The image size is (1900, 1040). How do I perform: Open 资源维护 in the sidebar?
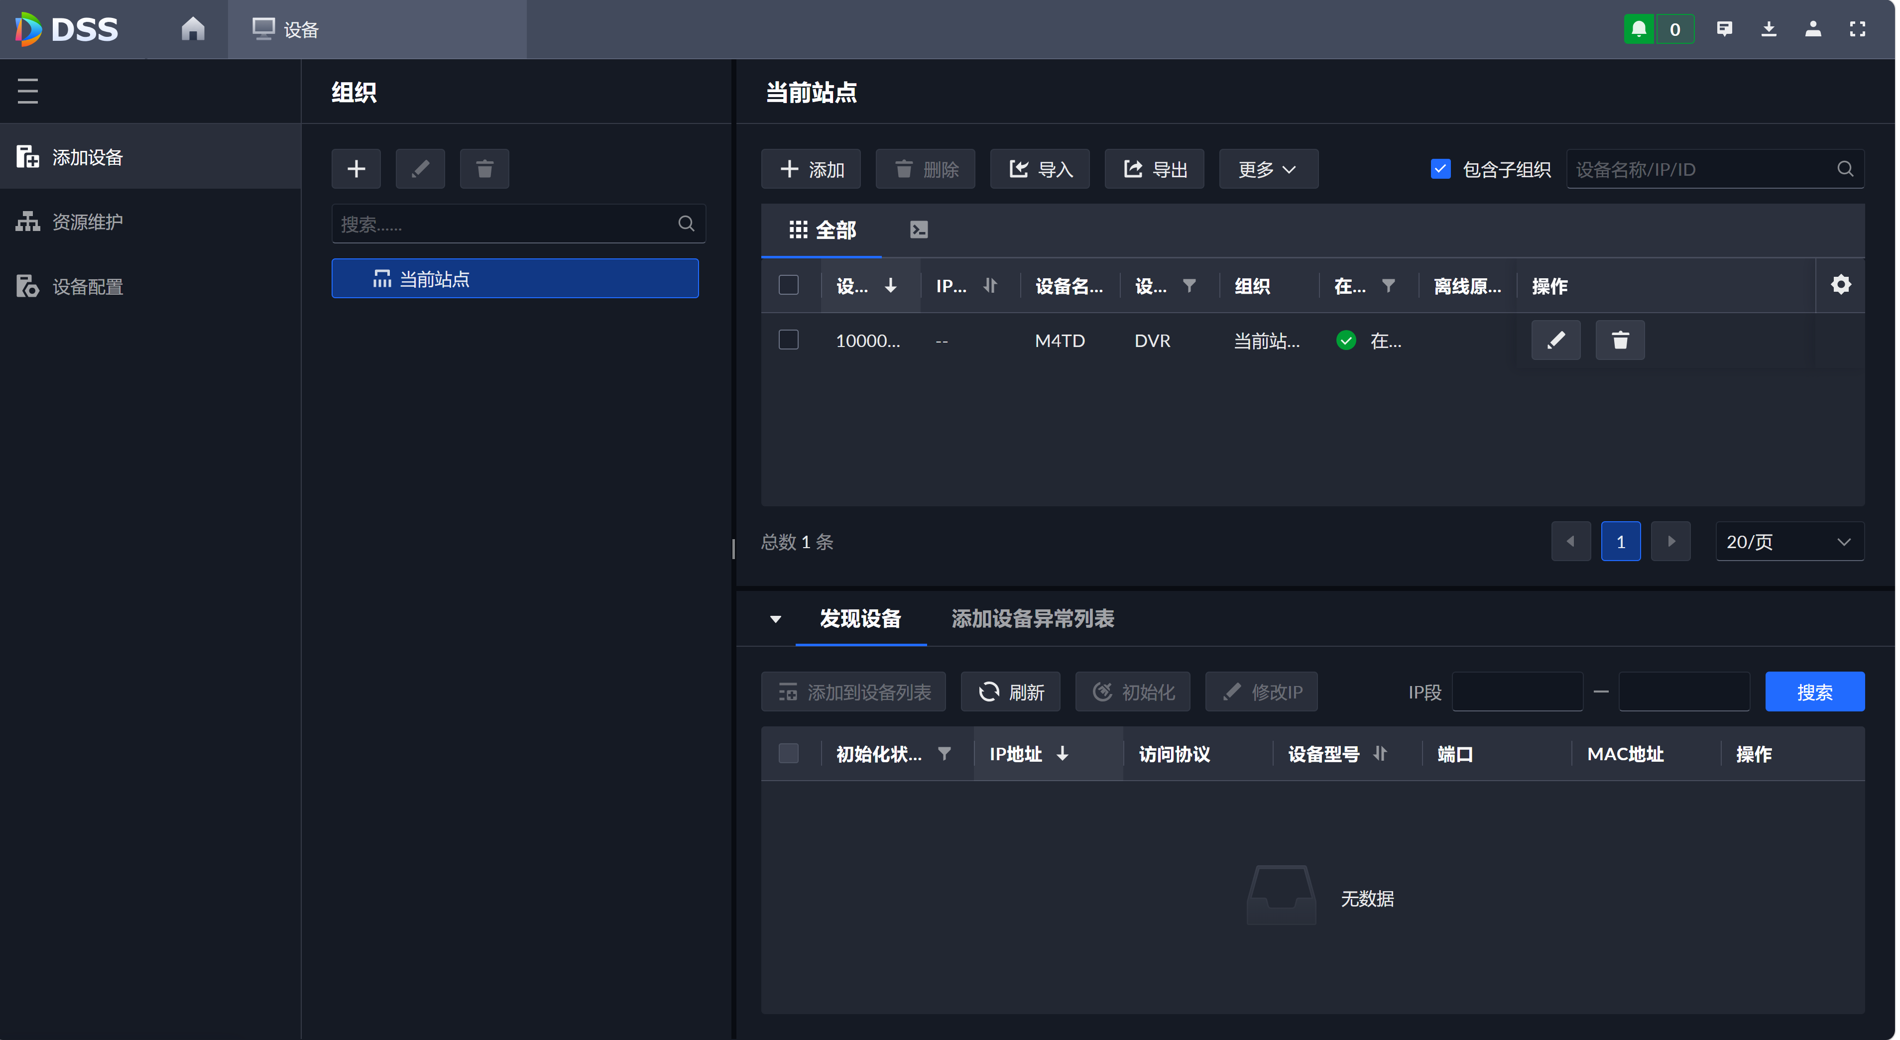(150, 221)
